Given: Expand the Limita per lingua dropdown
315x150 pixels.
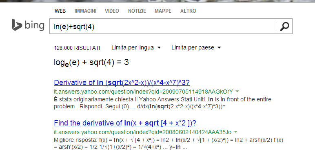Looking at the screenshot, I should [x=136, y=48].
